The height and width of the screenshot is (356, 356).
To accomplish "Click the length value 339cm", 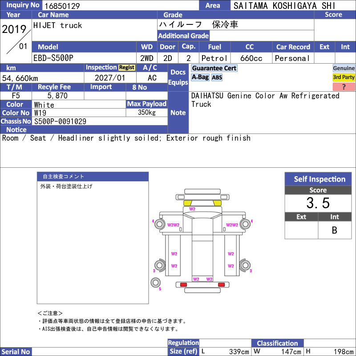I will point(239,352).
